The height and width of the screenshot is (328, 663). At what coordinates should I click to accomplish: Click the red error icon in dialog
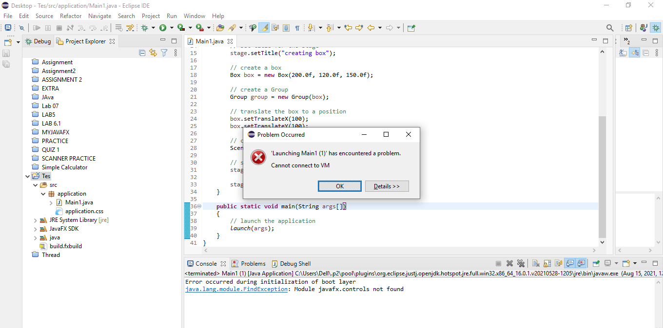pyautogui.click(x=258, y=157)
